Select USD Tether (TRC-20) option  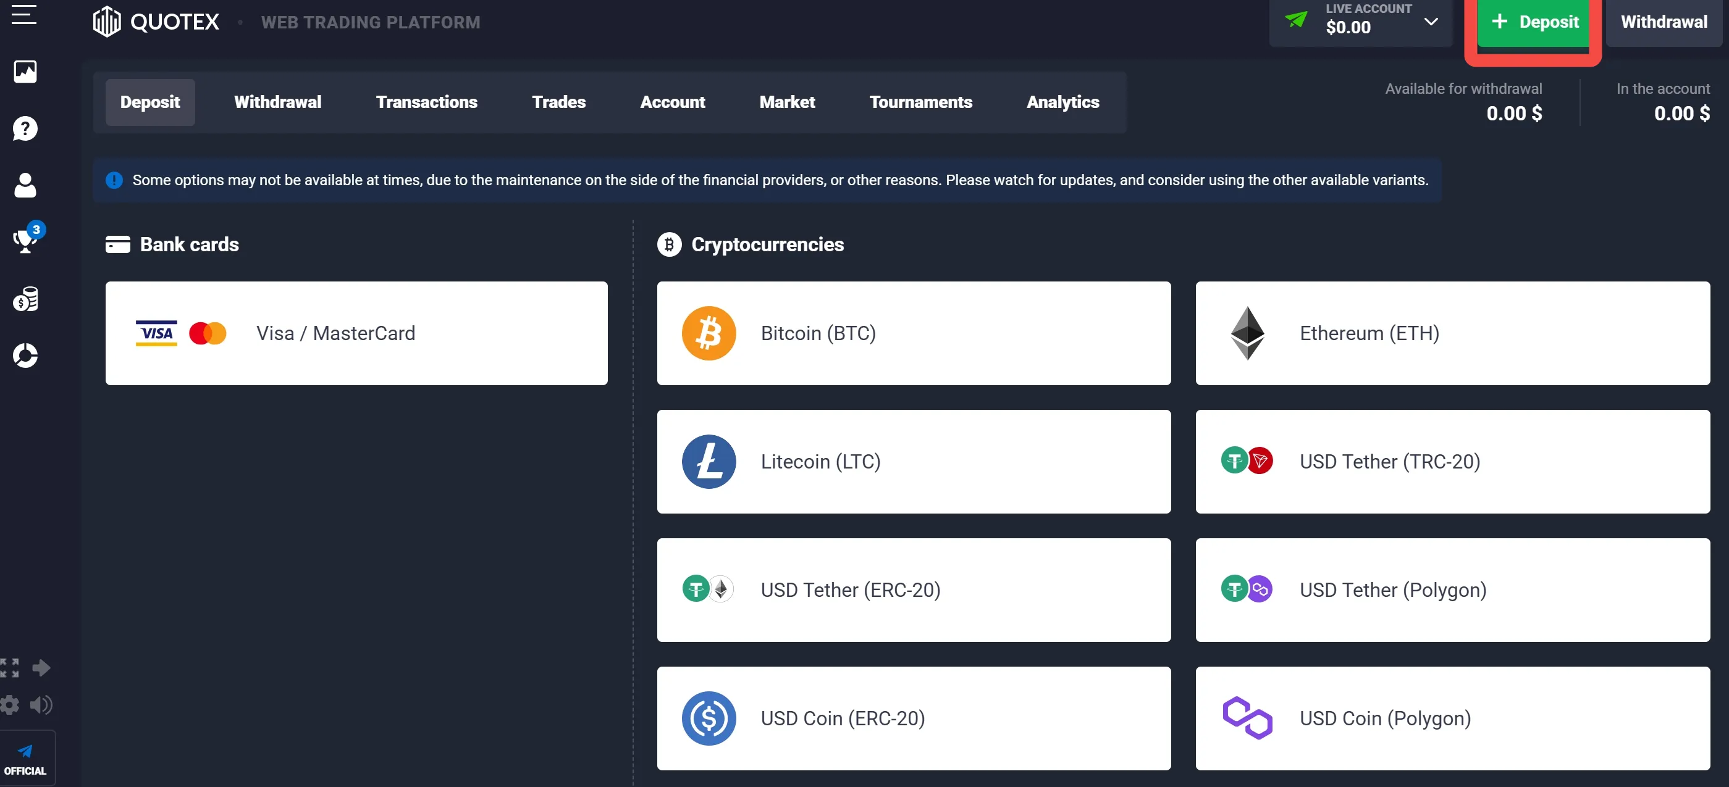click(1453, 462)
